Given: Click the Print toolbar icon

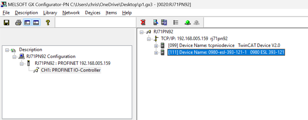Looking at the screenshot, I should click(18, 23).
